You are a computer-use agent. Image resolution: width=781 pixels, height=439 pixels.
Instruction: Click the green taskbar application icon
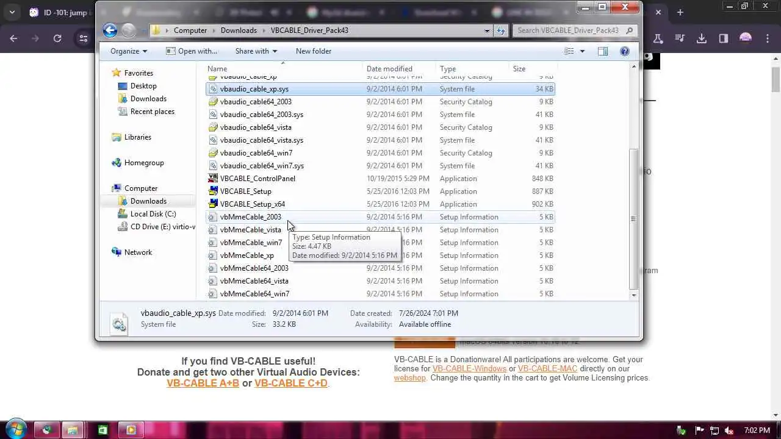pos(103,430)
